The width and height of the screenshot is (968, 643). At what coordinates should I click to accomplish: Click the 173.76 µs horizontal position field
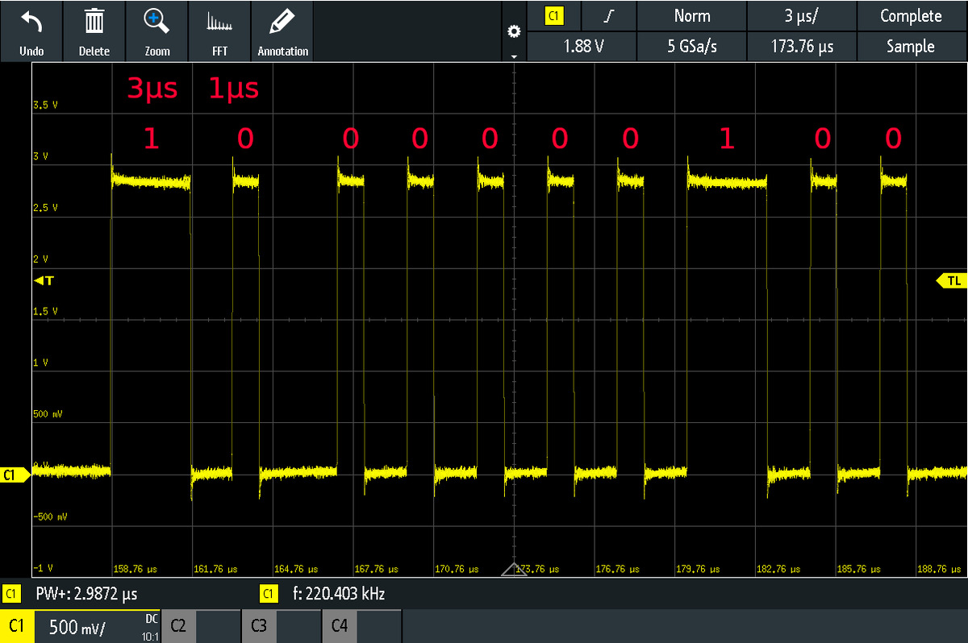coord(802,47)
